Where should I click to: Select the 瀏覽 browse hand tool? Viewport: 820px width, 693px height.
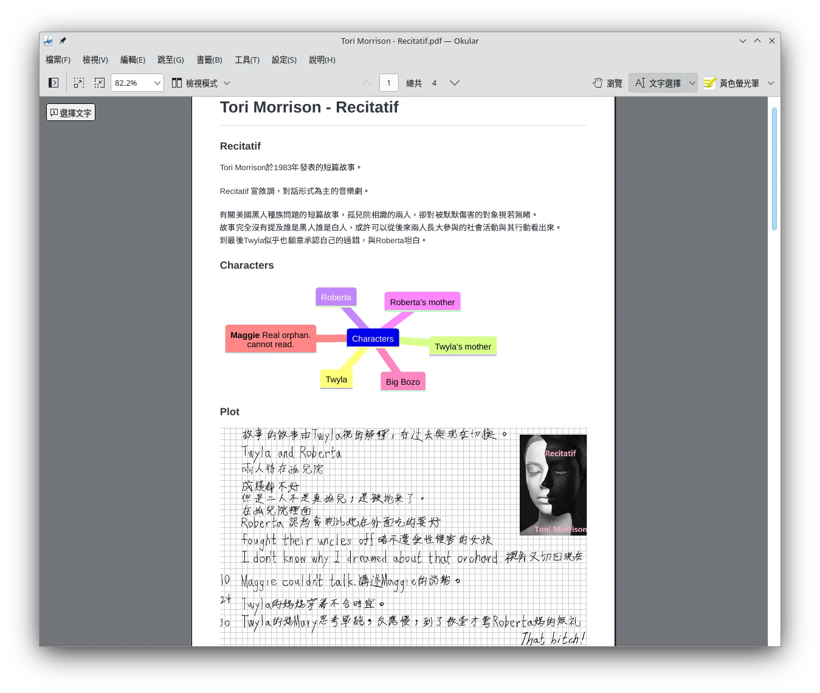click(x=607, y=83)
